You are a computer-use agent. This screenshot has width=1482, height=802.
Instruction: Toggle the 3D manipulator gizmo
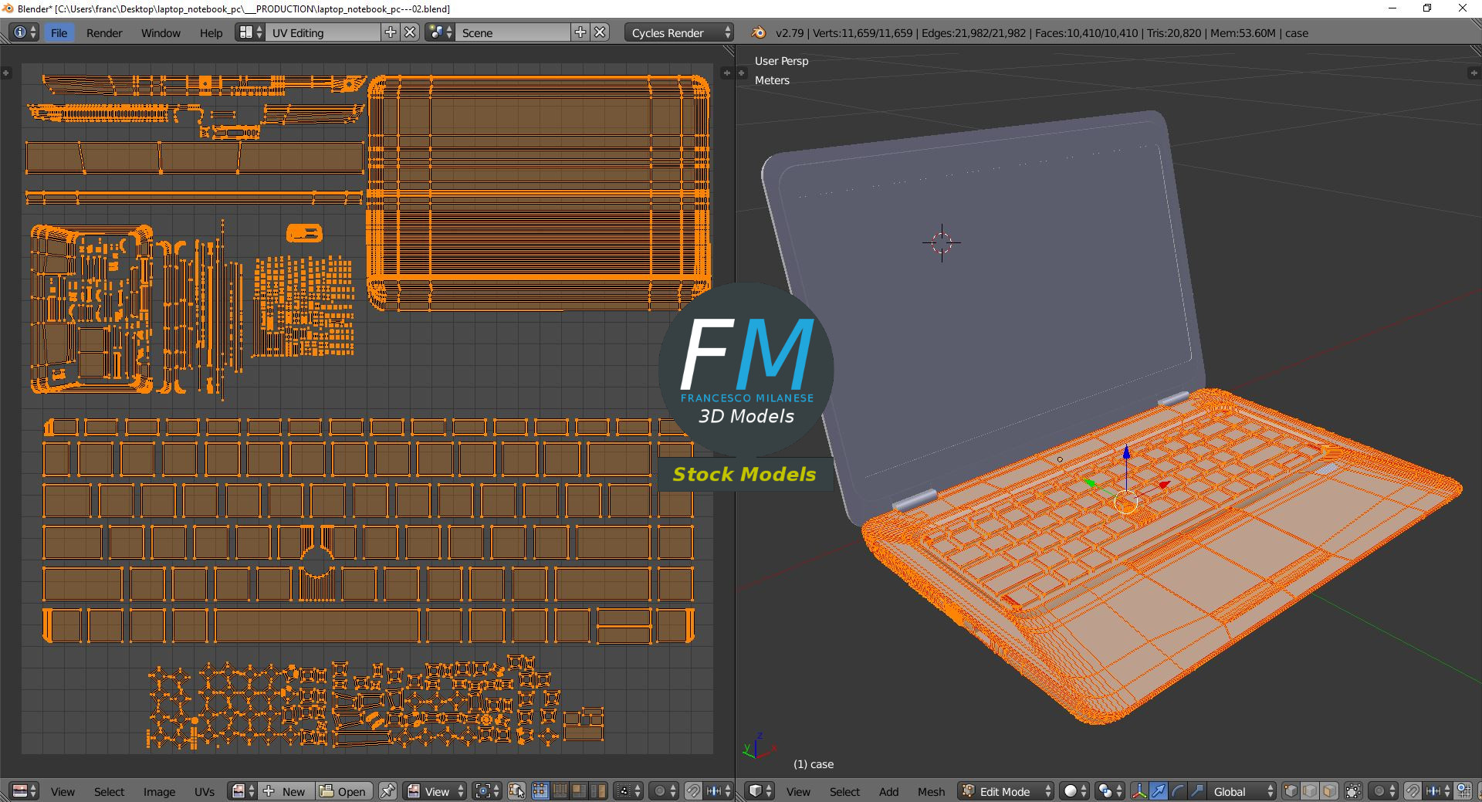[x=1139, y=791]
